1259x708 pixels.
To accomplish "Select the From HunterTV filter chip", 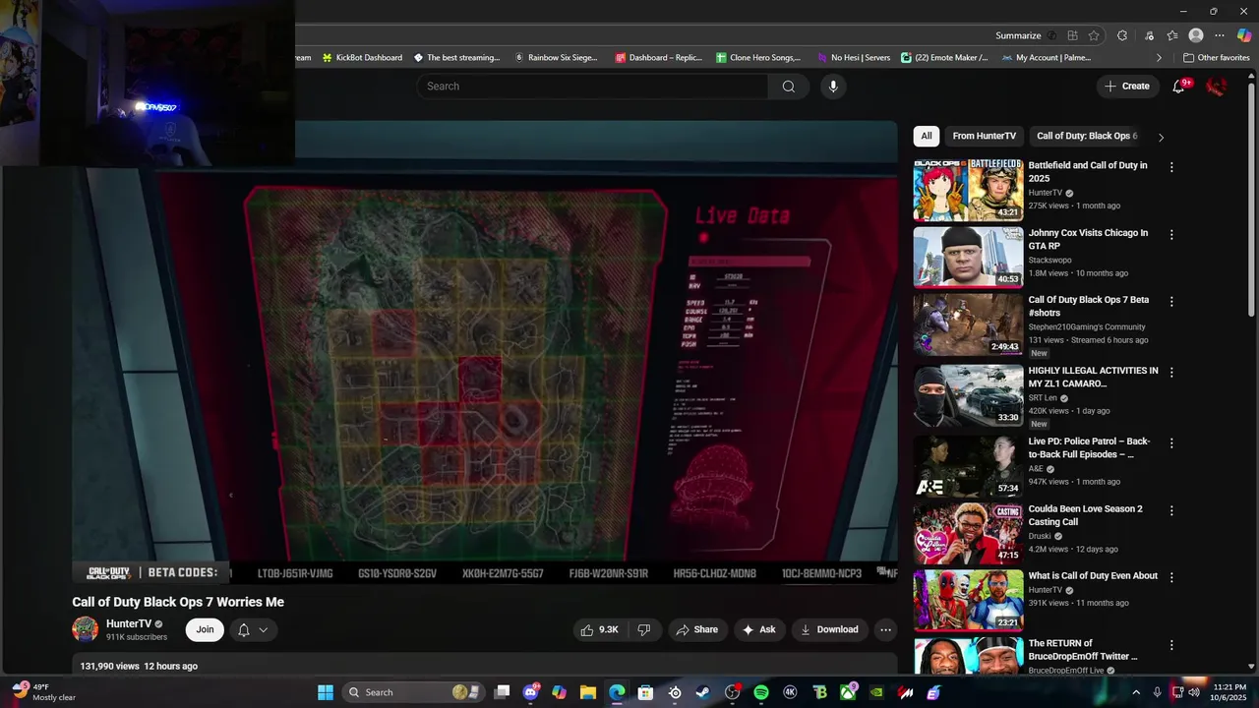I will 984,137.
